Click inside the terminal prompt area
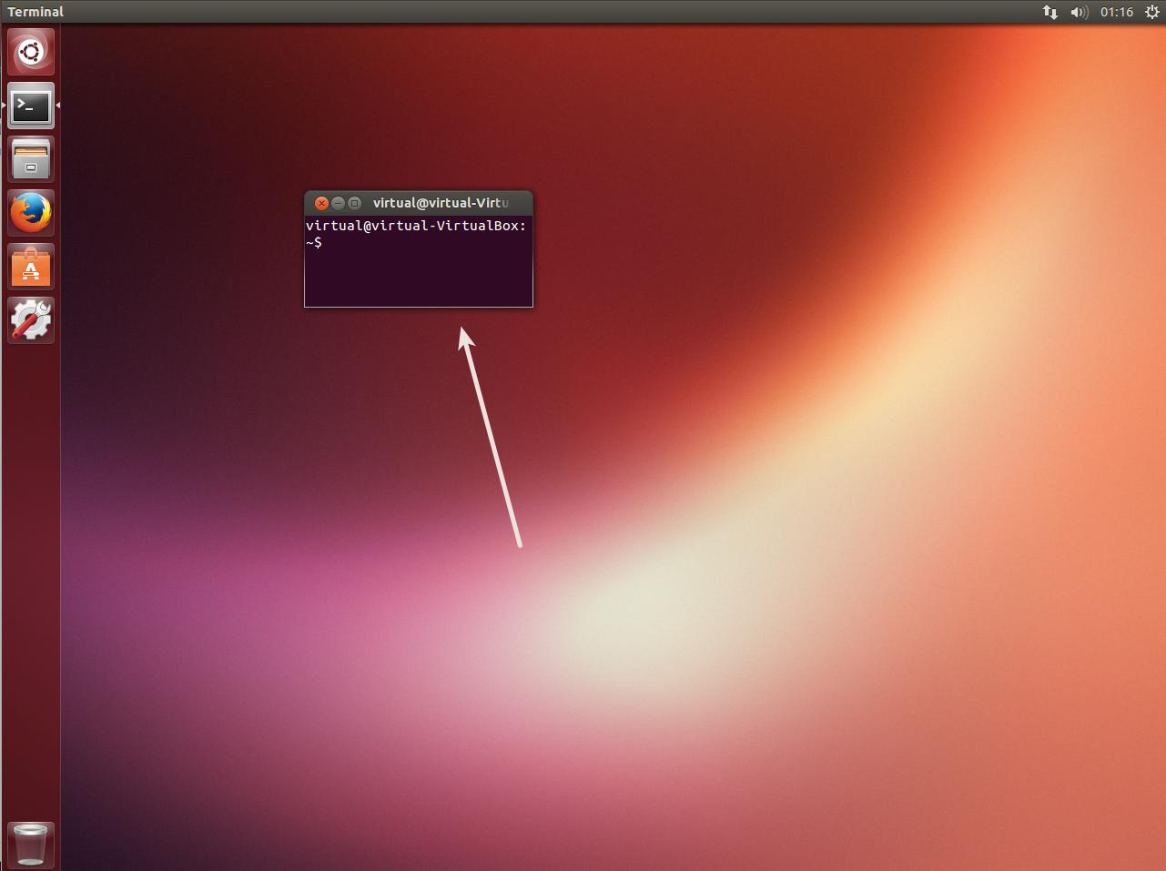Screen dimensions: 1166x871 coord(419,261)
